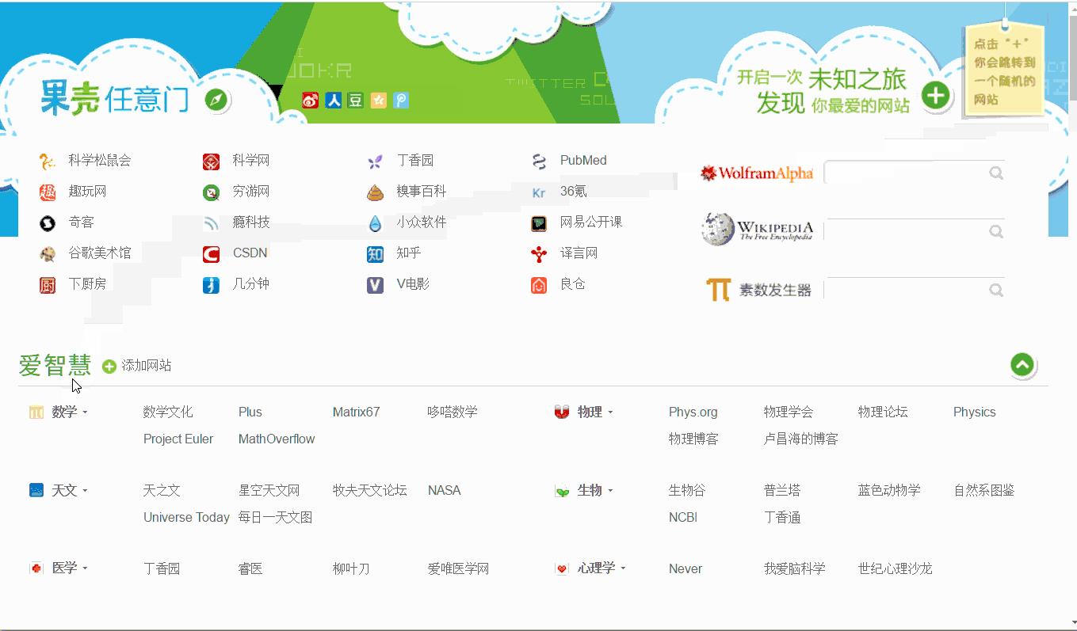Open Zhihu via its blue icon
The height and width of the screenshot is (631, 1077).
[374, 253]
